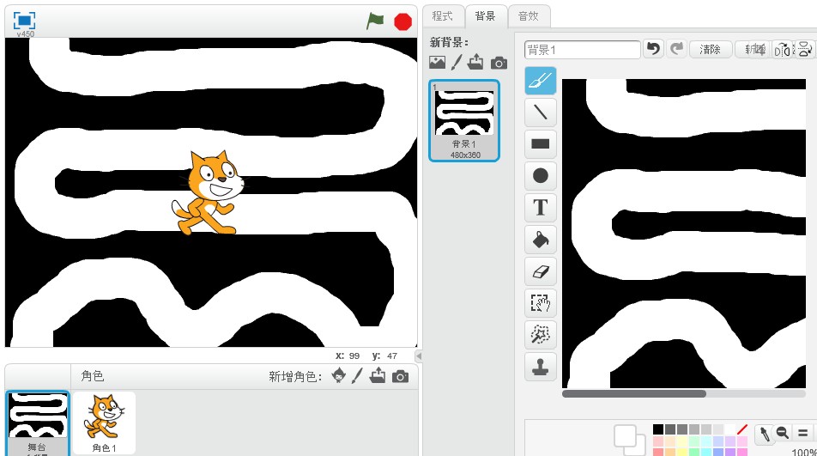The width and height of the screenshot is (817, 456).
Task: Undo the last paint action
Action: click(653, 49)
